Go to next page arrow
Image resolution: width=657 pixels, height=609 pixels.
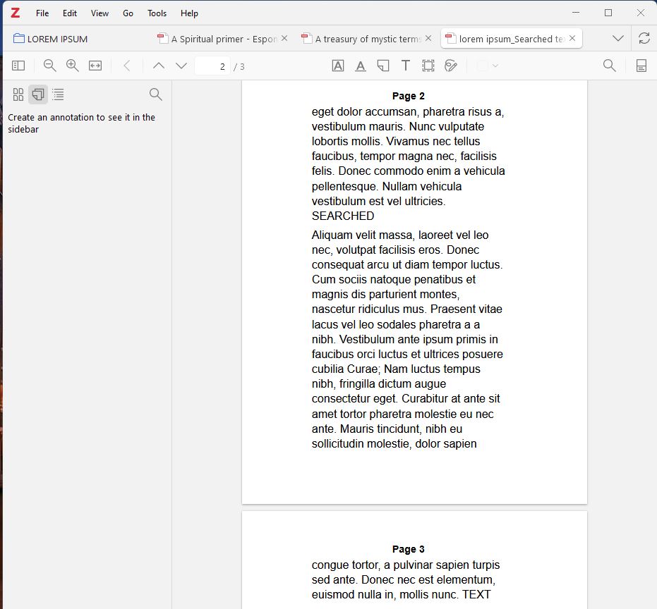pos(181,66)
